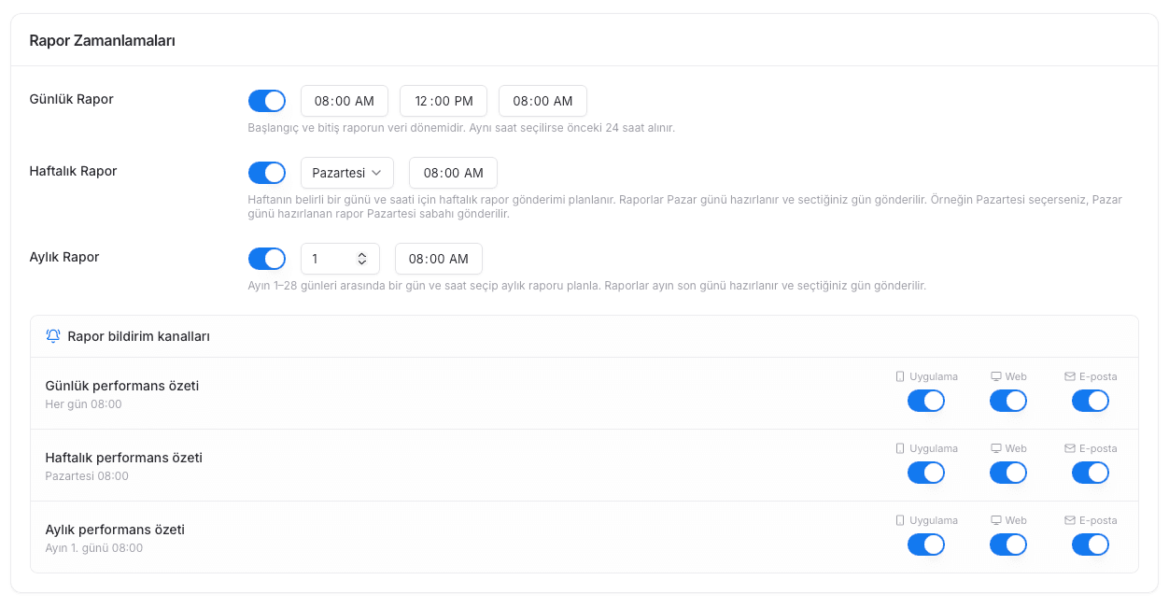
Task: Click the Web monitor icon in Haftalık performans özeti row
Action: coord(996,448)
